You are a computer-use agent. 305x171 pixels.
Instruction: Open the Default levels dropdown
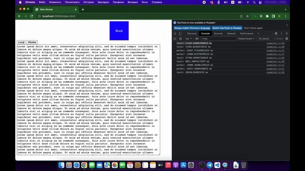point(246,39)
